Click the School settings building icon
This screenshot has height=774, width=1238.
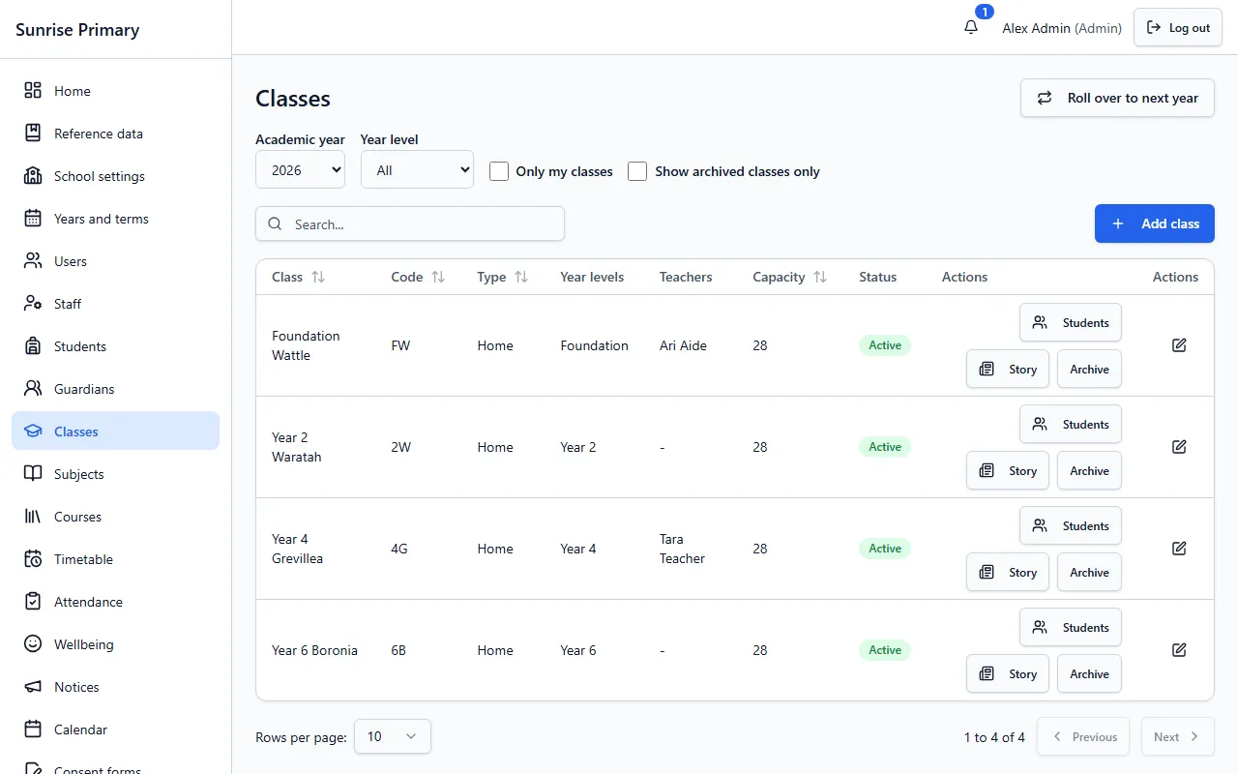[33, 175]
